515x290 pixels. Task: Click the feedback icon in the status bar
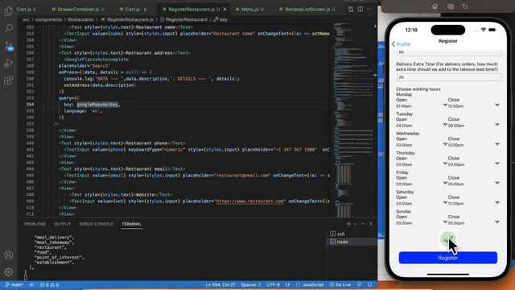[x=360, y=284]
